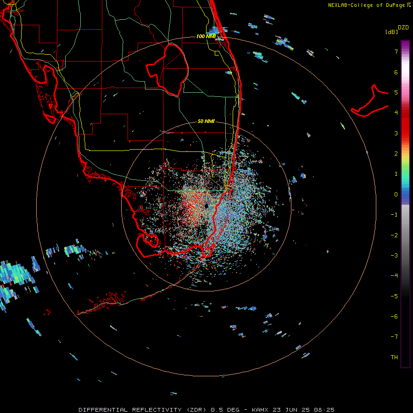The height and width of the screenshot is (413, 413).
Task: Click the 1 value on color scale
Action: coord(396,174)
